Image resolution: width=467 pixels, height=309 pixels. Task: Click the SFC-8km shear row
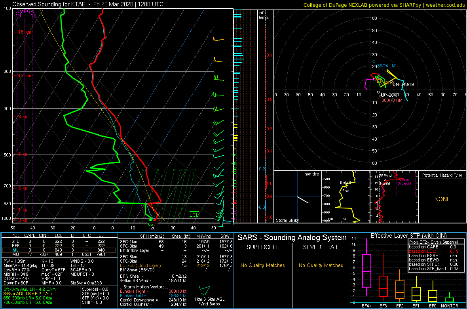coord(176,261)
